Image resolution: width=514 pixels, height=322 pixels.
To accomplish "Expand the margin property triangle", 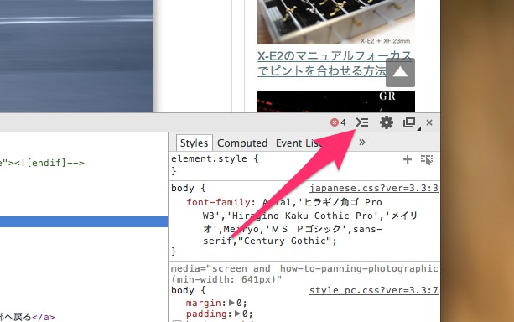I will (231, 303).
